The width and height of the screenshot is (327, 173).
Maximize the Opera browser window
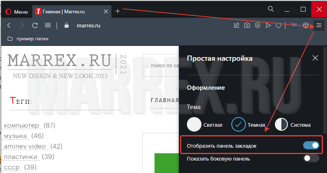click(303, 9)
